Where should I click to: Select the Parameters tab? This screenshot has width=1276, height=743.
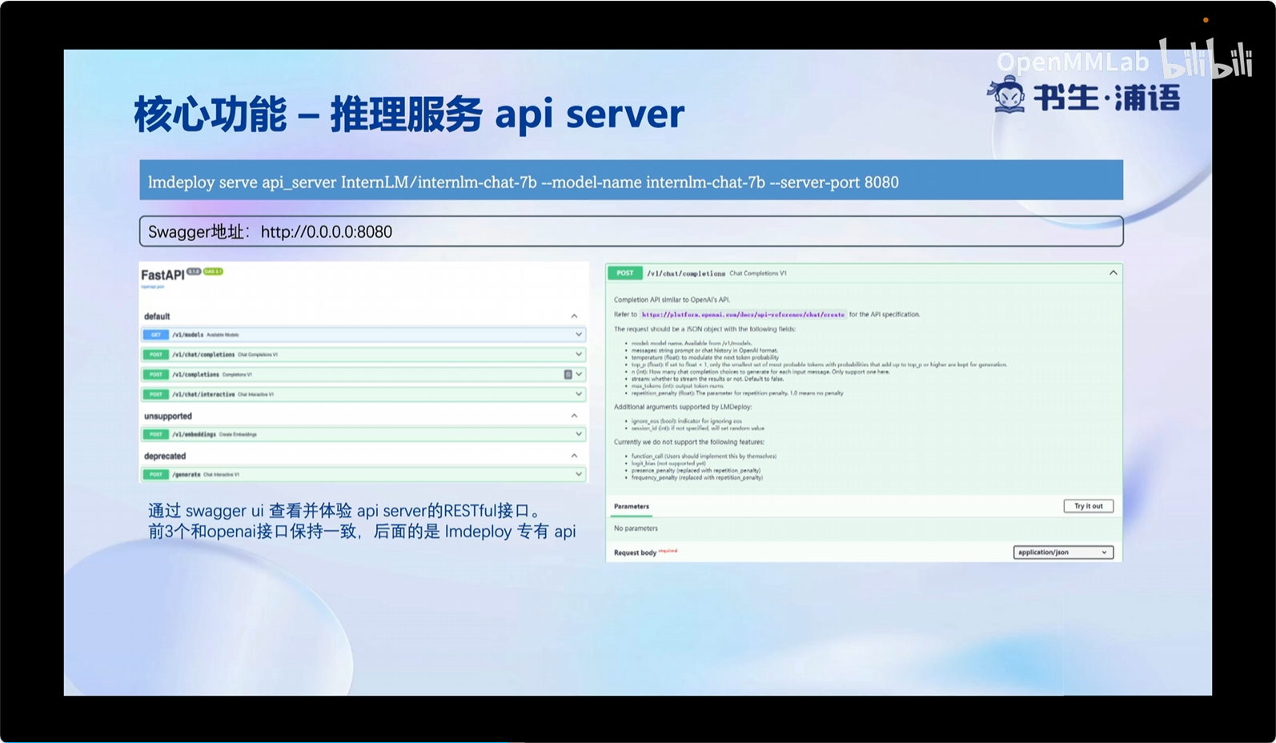click(x=632, y=507)
